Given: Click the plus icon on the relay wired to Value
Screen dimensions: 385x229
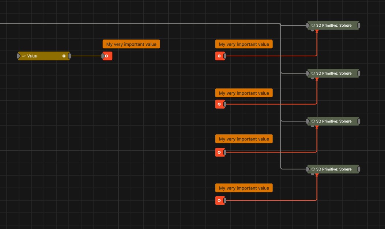Looking at the screenshot, I should coord(107,56).
